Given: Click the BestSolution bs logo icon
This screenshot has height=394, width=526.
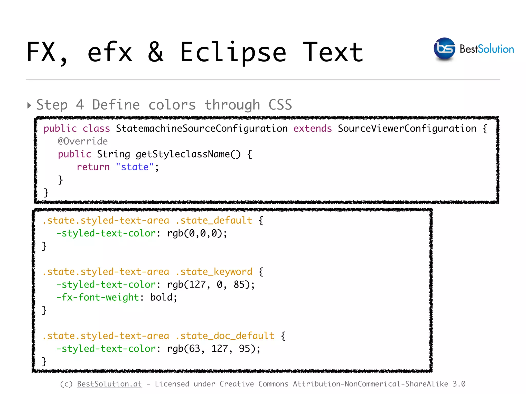Looking at the screenshot, I should coord(444,49).
